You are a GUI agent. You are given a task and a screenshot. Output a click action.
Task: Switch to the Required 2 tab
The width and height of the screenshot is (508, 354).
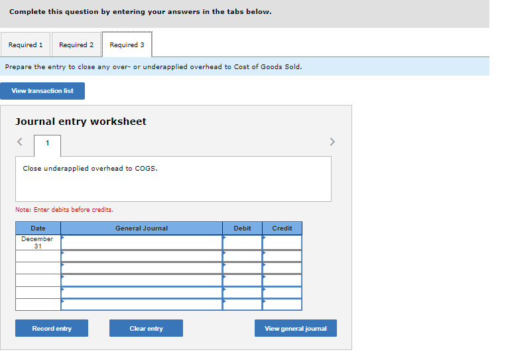click(76, 44)
